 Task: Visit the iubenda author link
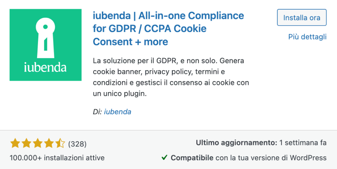pos(118,112)
